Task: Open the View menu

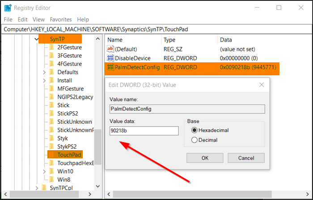Action: tap(38, 19)
